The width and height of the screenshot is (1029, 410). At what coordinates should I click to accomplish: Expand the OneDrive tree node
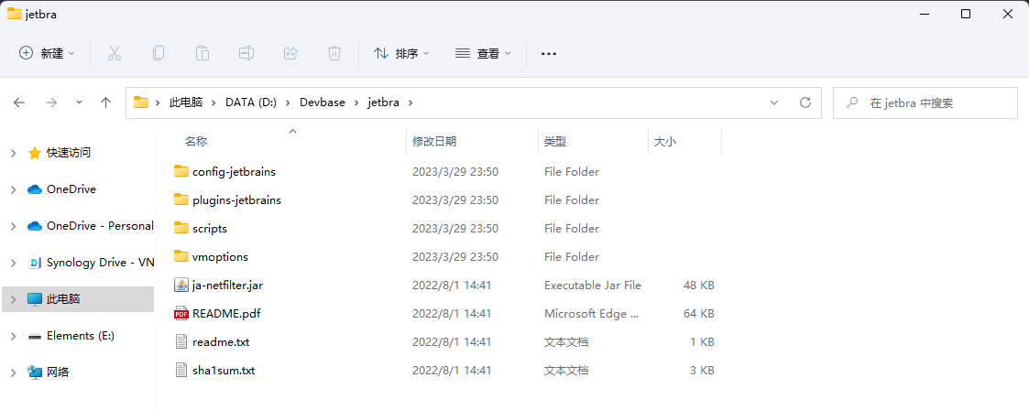(x=14, y=189)
